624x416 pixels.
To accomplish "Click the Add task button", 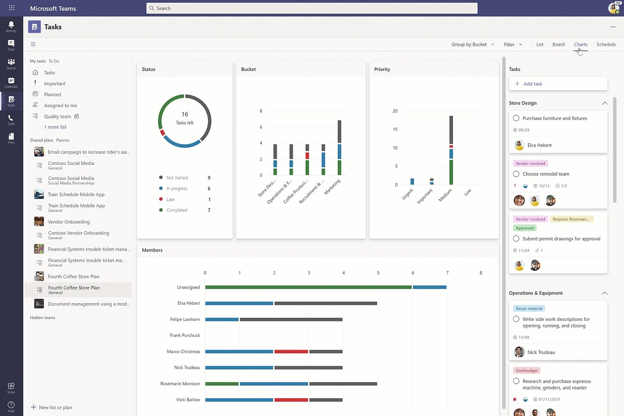I will 558,84.
